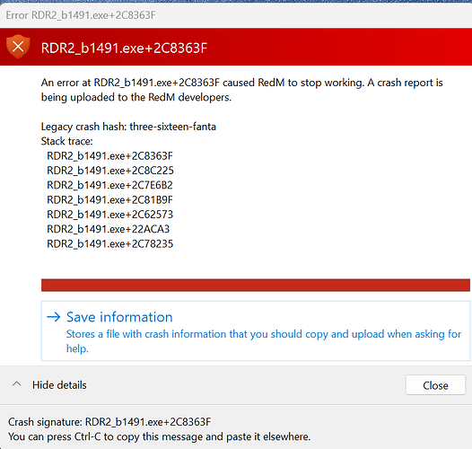The width and height of the screenshot is (472, 449).
Task: Click the Stack trace: label
Action: pyautogui.click(x=66, y=141)
